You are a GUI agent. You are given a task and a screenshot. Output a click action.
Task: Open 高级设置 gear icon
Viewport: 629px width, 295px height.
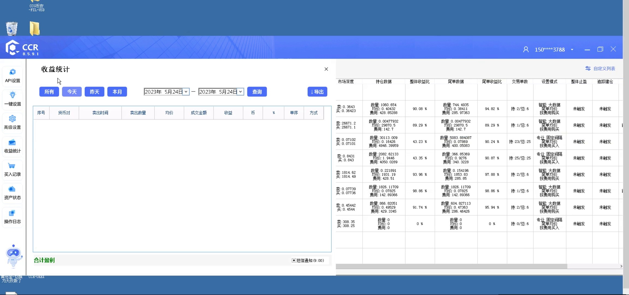tap(12, 119)
